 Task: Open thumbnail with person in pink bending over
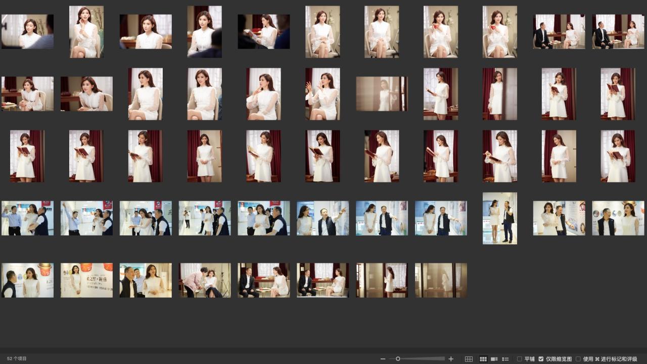pyautogui.click(x=205, y=280)
